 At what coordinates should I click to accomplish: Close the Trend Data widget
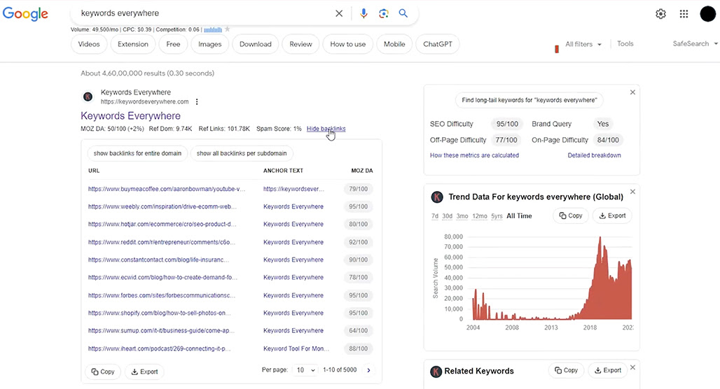click(x=632, y=192)
